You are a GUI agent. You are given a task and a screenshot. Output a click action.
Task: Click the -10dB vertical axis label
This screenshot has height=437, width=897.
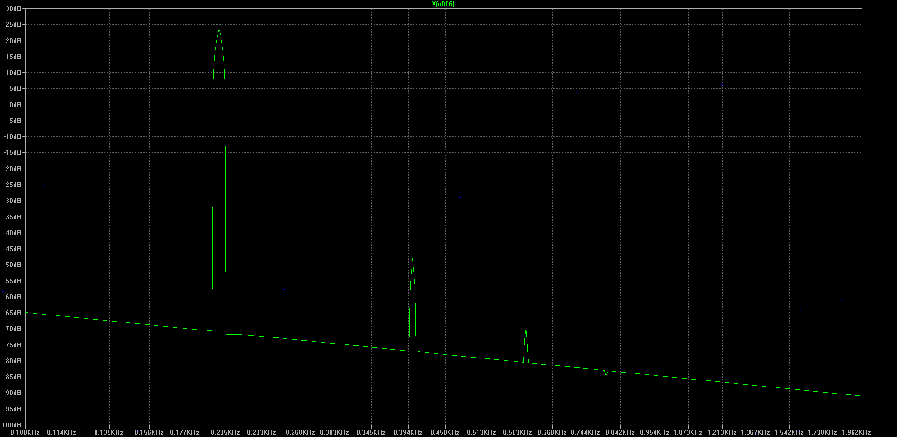coord(13,137)
